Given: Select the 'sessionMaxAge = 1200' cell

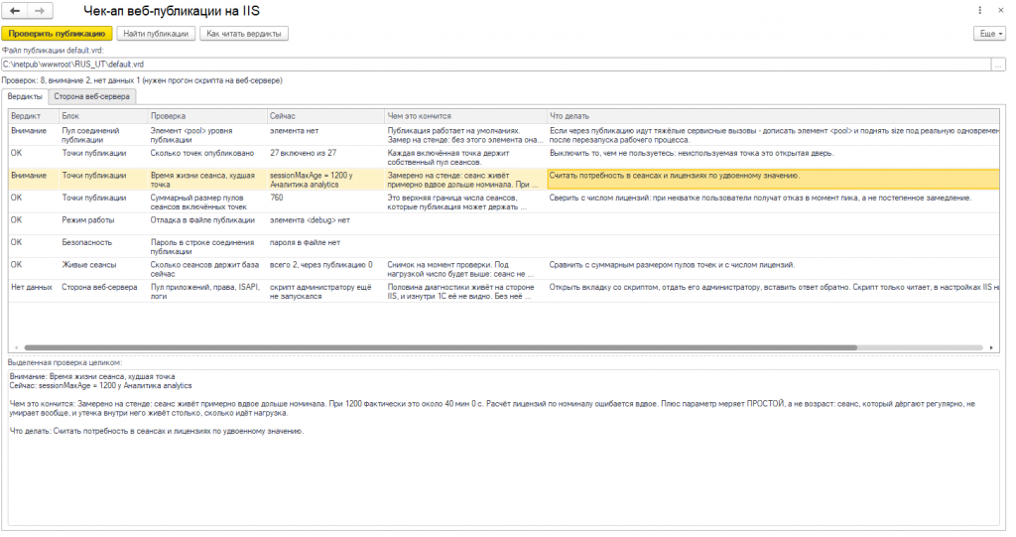Looking at the screenshot, I should (x=325, y=180).
